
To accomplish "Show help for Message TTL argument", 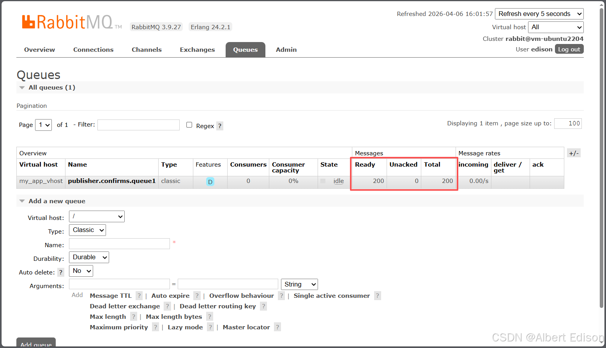I will pyautogui.click(x=139, y=296).
